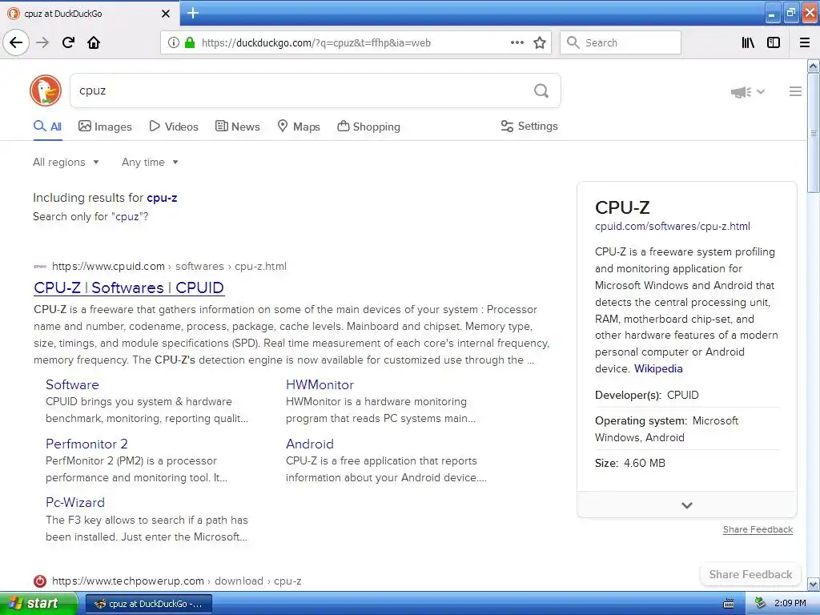Close the cpuz at DuckDuckGo tab
The image size is (820, 615).
pyautogui.click(x=165, y=14)
